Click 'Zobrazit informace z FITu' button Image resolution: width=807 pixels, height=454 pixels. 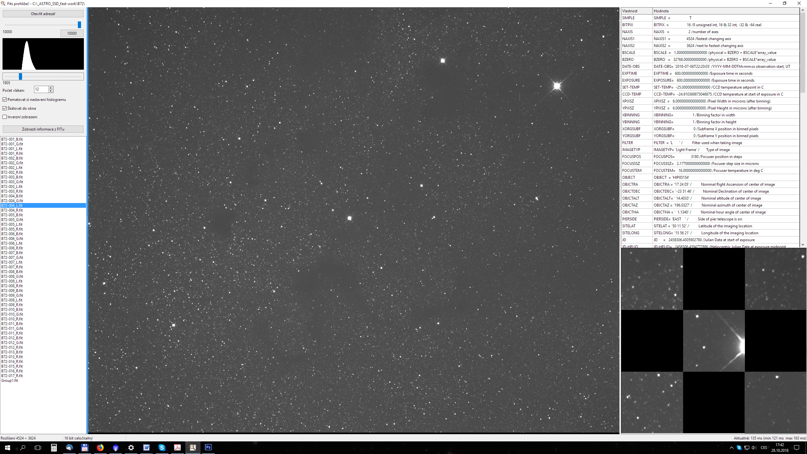point(43,129)
